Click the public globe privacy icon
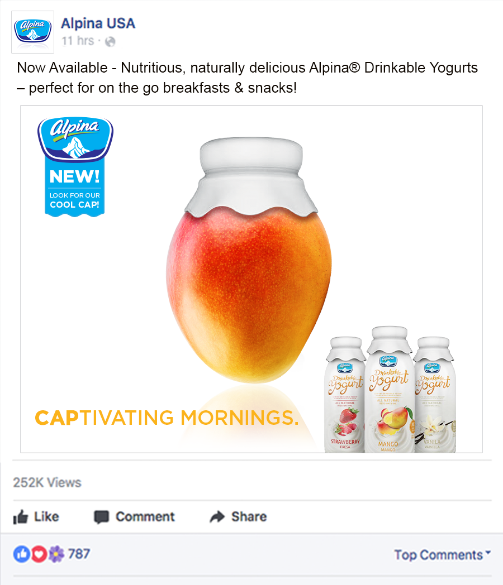The height and width of the screenshot is (585, 503). click(110, 41)
